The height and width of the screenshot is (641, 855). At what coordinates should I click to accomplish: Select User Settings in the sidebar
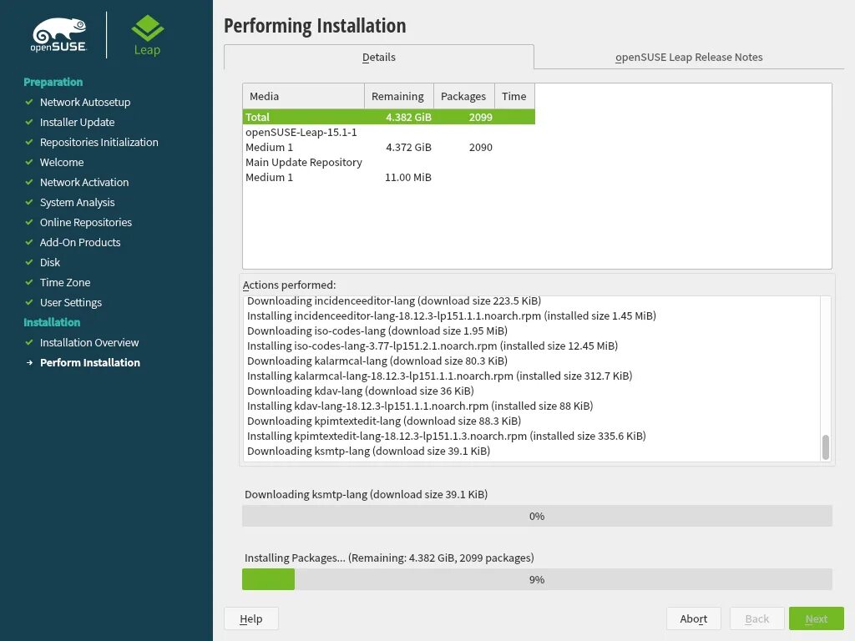[x=71, y=302]
